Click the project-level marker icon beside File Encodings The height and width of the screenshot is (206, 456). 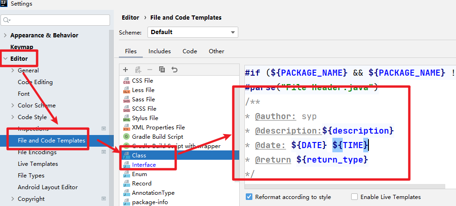(103, 152)
